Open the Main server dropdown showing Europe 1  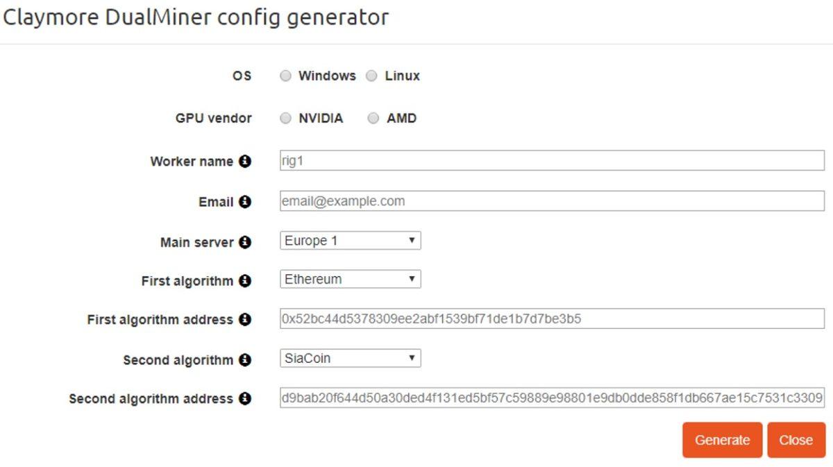coord(351,241)
